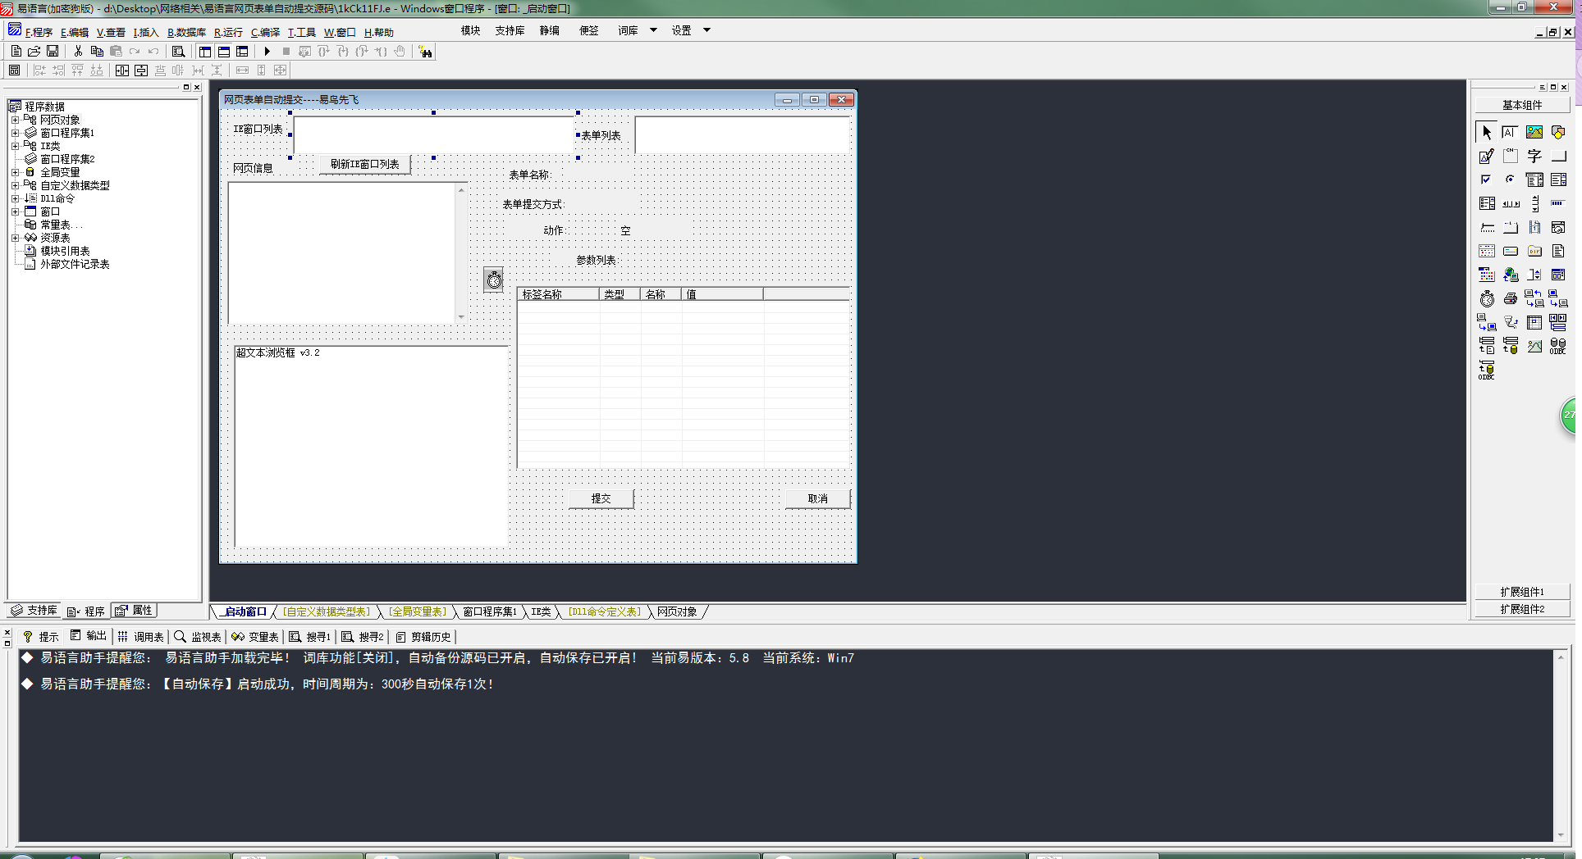Expand the 网页对象 tree node
This screenshot has width=1582, height=859.
[15, 120]
